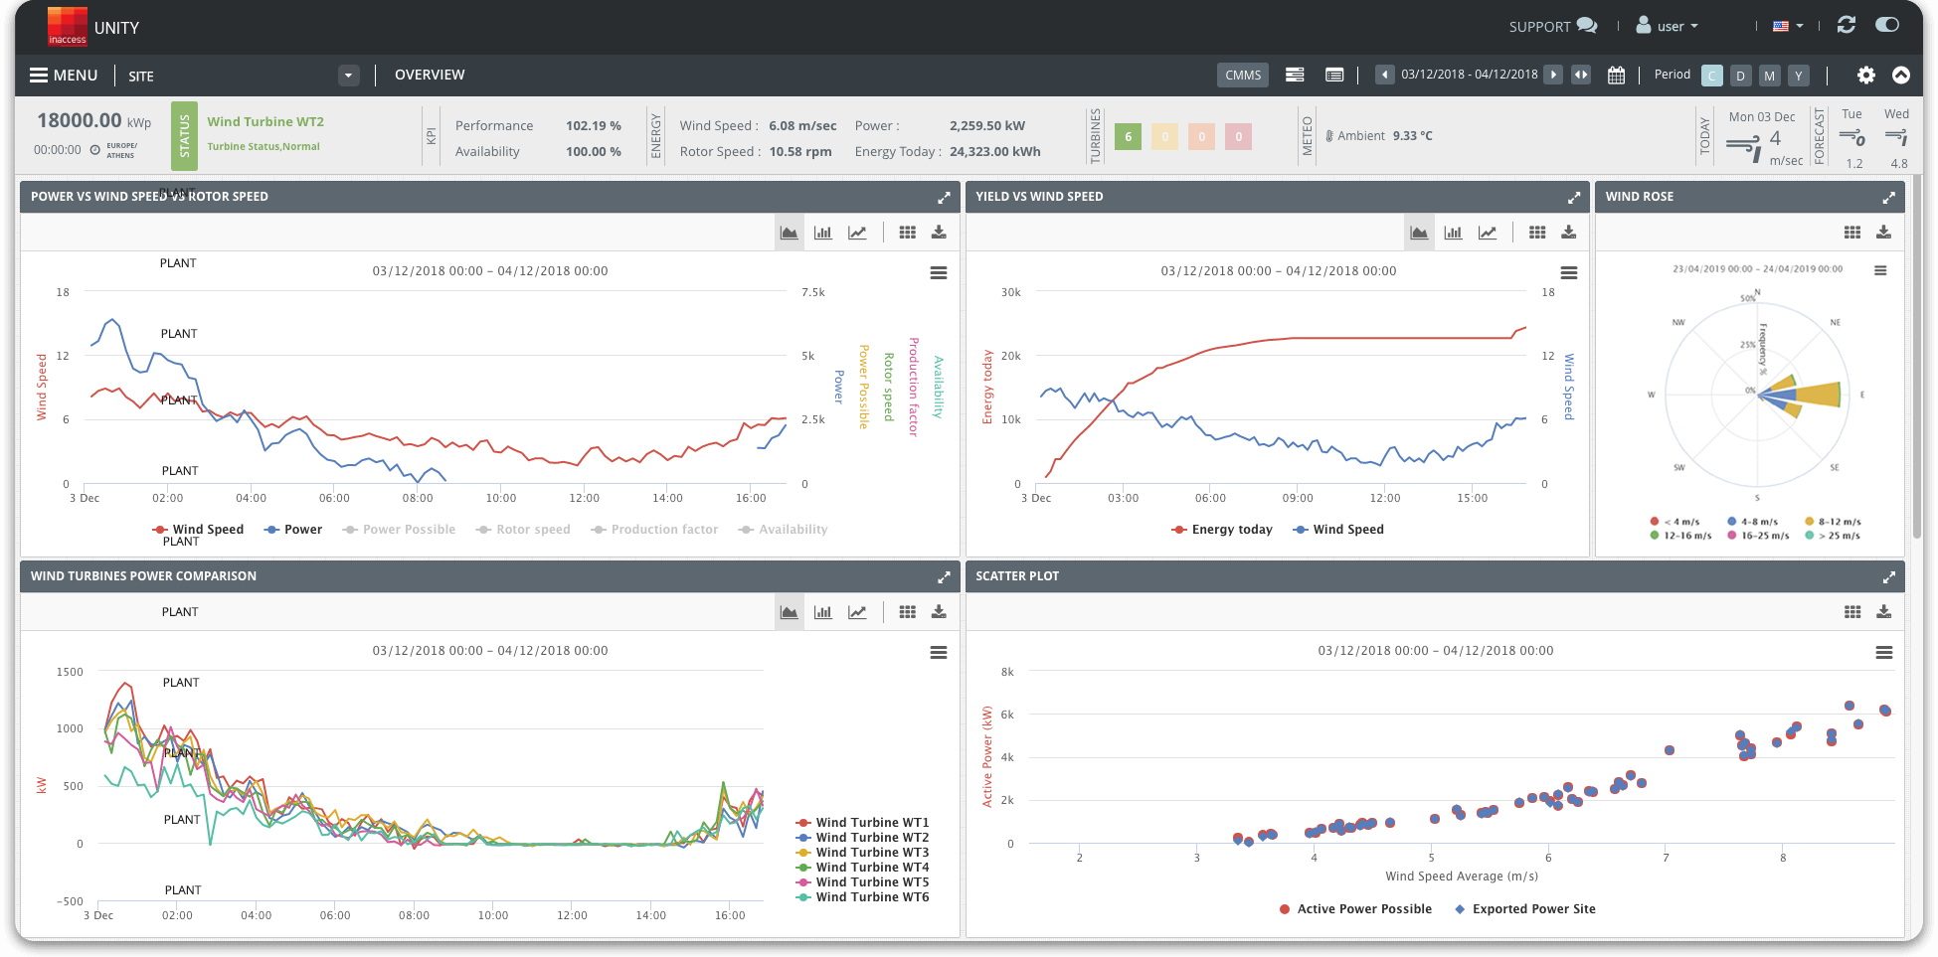Click the date range text 03/12/2018 - 04/12/2018

[x=1469, y=76]
